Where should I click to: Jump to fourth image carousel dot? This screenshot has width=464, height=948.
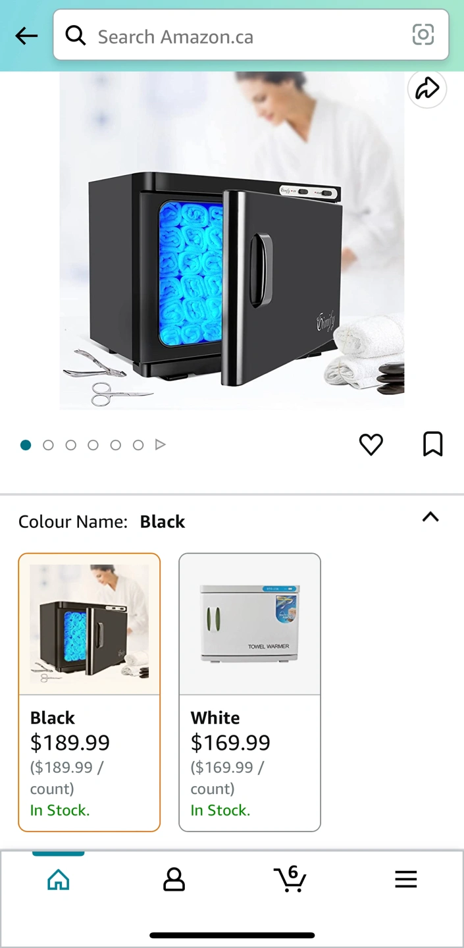click(x=93, y=445)
